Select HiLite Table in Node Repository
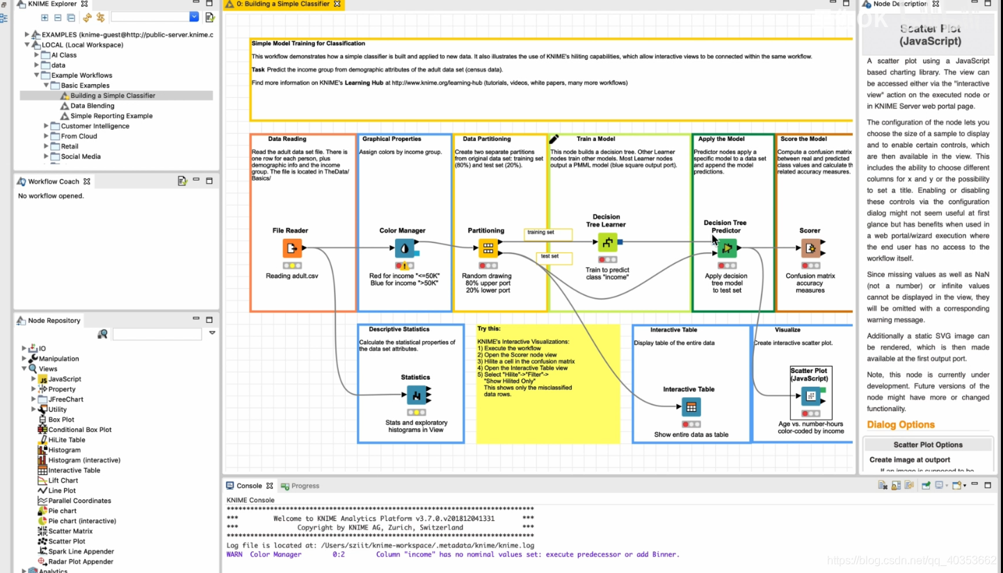 [x=67, y=440]
